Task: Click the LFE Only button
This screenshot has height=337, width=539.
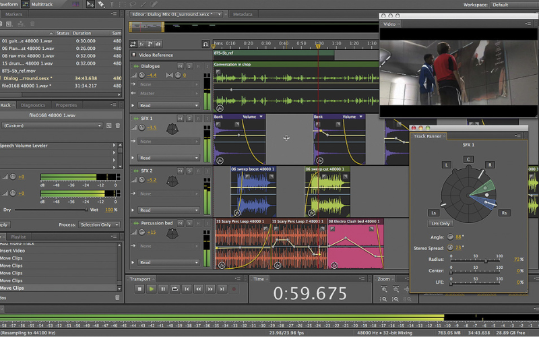Action: [440, 223]
